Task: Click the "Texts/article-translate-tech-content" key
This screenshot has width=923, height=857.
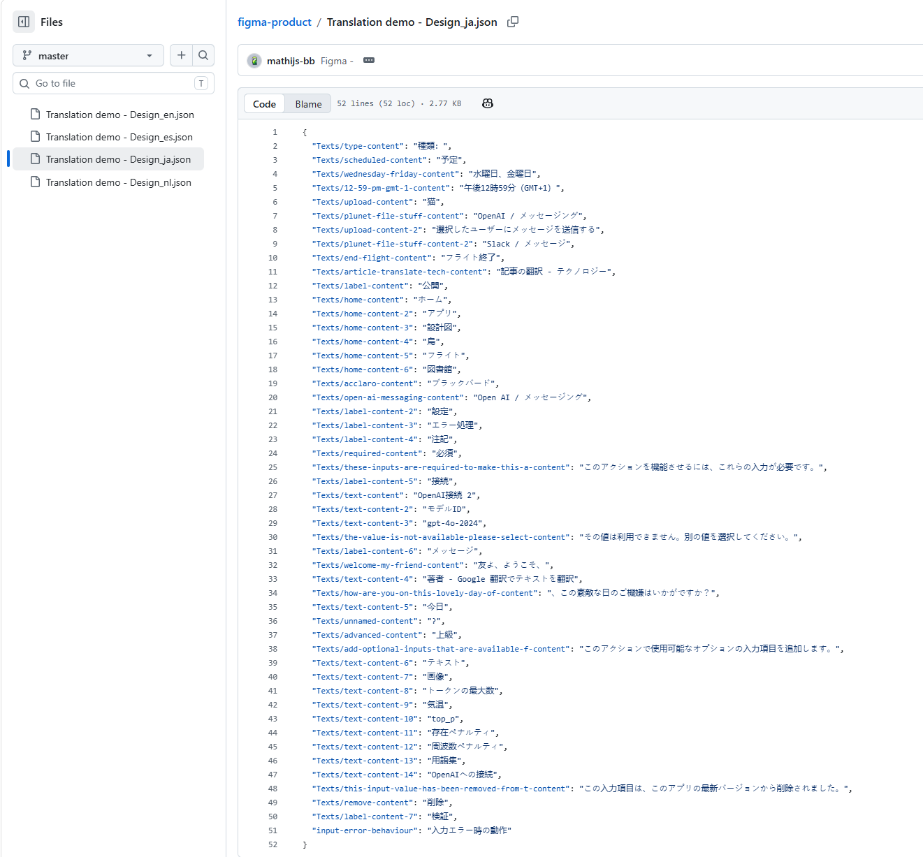Action: coord(401,272)
